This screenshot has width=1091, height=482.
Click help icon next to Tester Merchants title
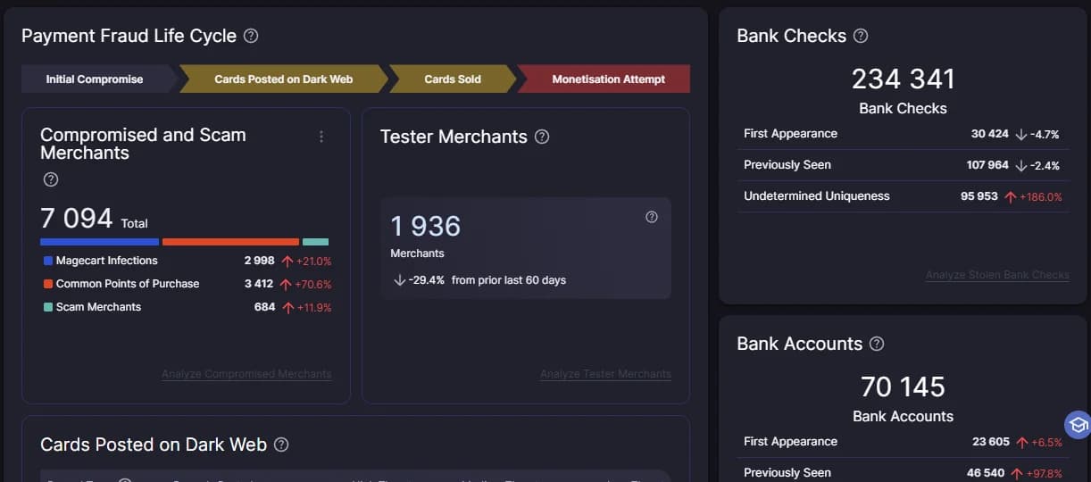[x=542, y=137]
